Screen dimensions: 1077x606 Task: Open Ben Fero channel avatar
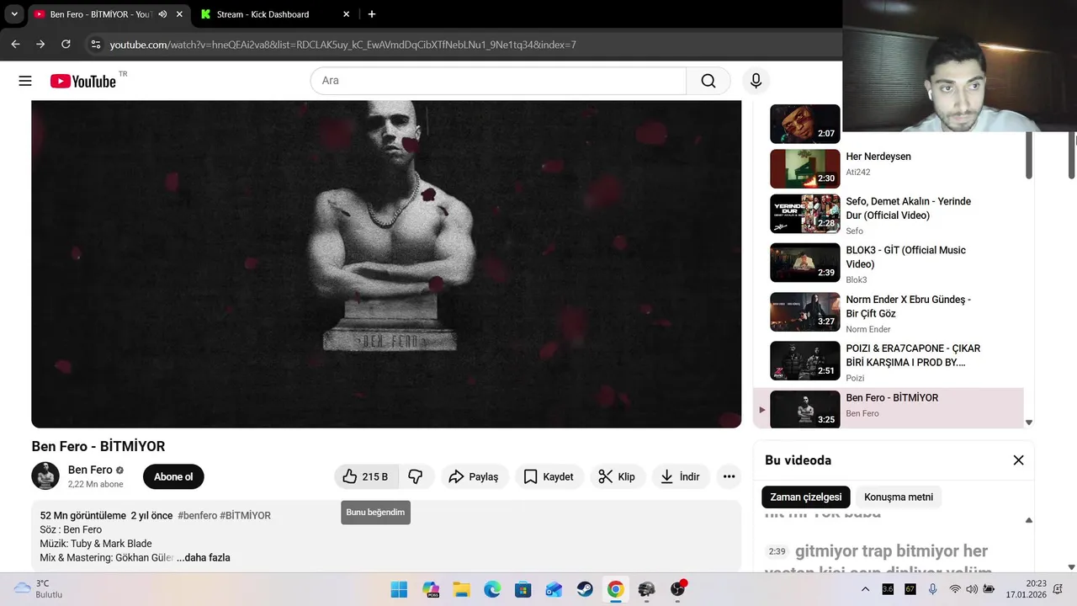pyautogui.click(x=45, y=476)
